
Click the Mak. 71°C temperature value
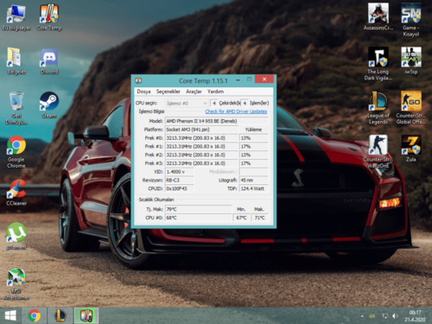coord(259,218)
